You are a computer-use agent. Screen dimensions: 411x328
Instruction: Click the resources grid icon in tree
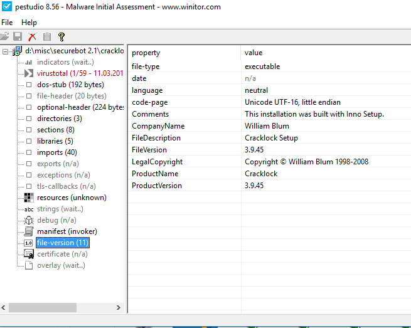coord(29,198)
